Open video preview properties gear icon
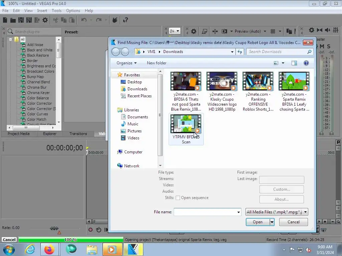This screenshot has width=342, height=256. 193,31
